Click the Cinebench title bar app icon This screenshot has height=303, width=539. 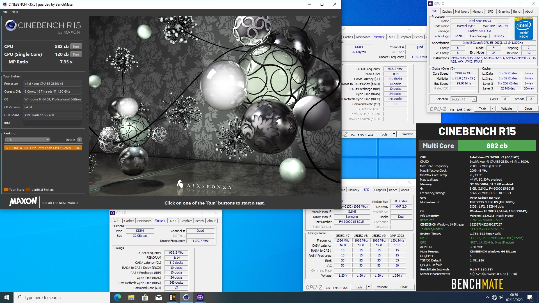4,4
